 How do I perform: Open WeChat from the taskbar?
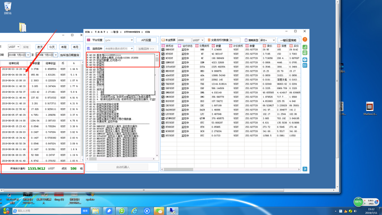(159, 211)
